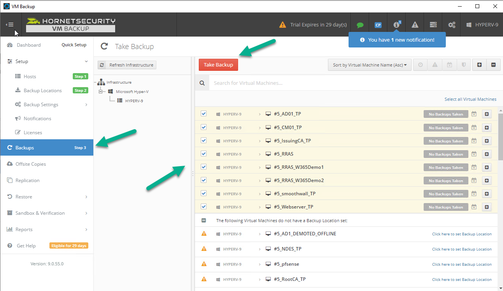Click calendar icon on #5_smoothwall_TP row
Viewport: 503px width, 291px height.
(474, 194)
